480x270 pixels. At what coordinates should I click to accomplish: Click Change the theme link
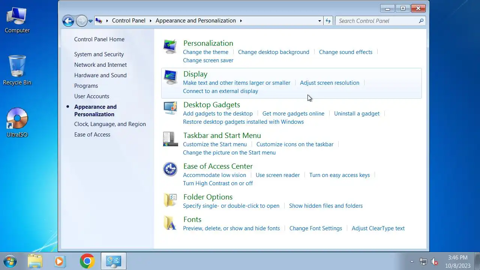pos(205,52)
